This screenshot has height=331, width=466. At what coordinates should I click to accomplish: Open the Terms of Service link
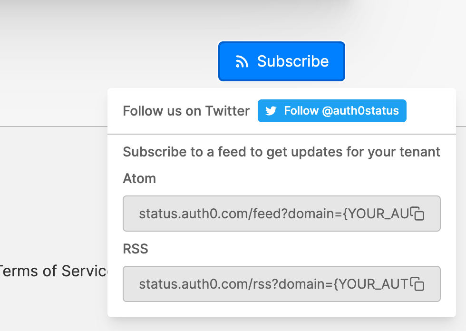(53, 271)
